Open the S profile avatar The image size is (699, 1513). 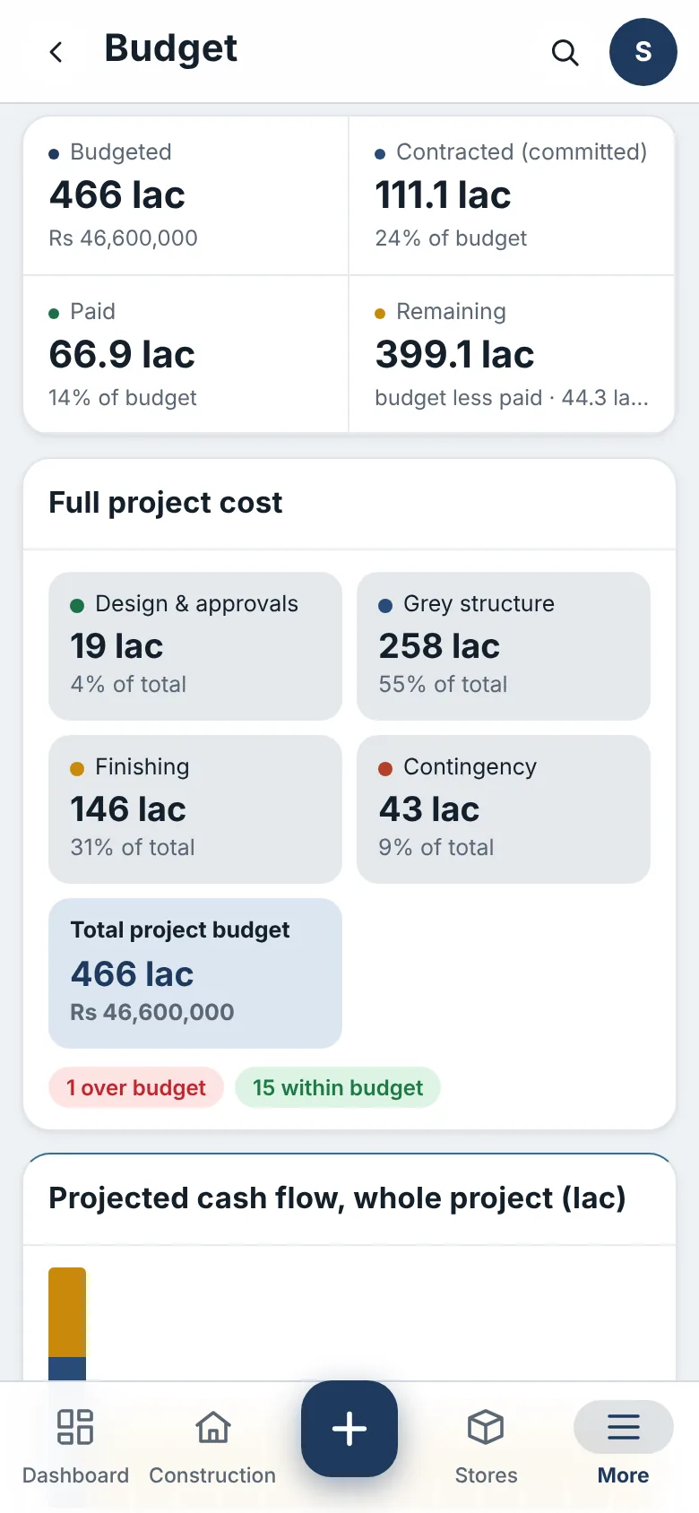pos(643,52)
